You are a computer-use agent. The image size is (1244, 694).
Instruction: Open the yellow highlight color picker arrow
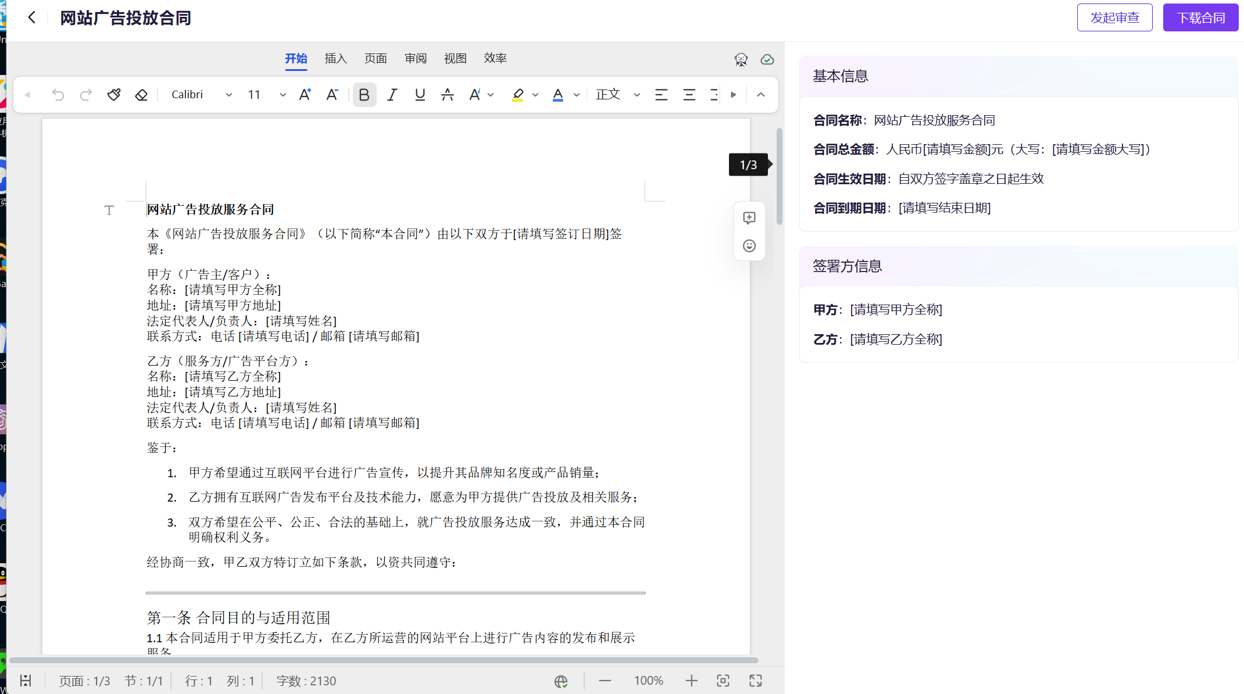point(535,95)
